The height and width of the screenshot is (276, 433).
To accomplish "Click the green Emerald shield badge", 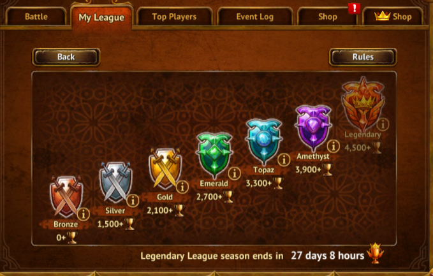I will (x=214, y=155).
